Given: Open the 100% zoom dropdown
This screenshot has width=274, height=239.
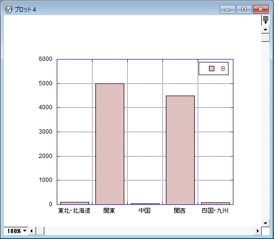Looking at the screenshot, I should [16, 231].
